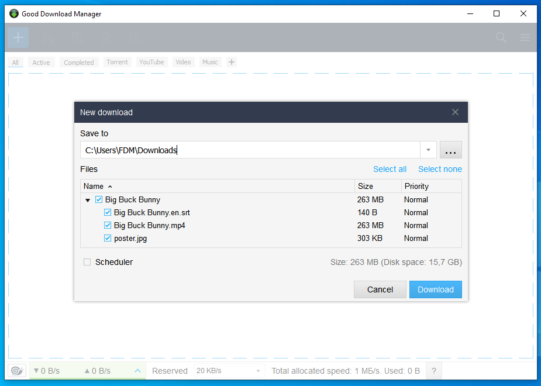The image size is (541, 386).
Task: Click the Select none link
Action: tap(440, 169)
